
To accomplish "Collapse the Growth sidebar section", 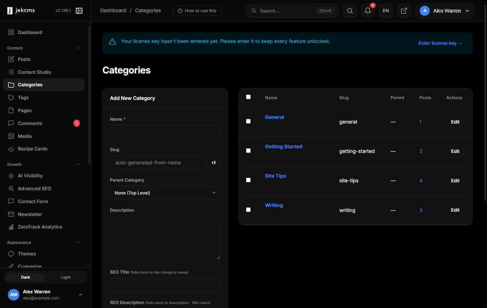I will 78,164.
